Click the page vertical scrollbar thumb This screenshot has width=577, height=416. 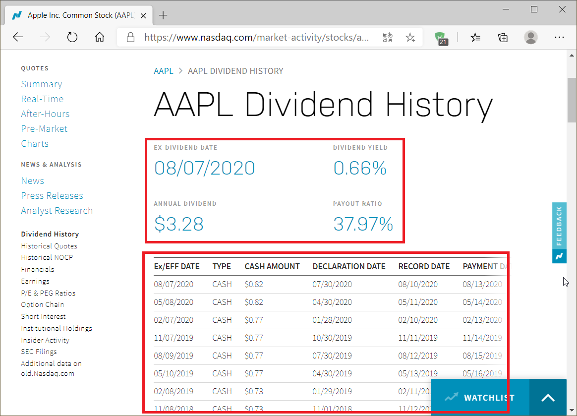[x=572, y=99]
